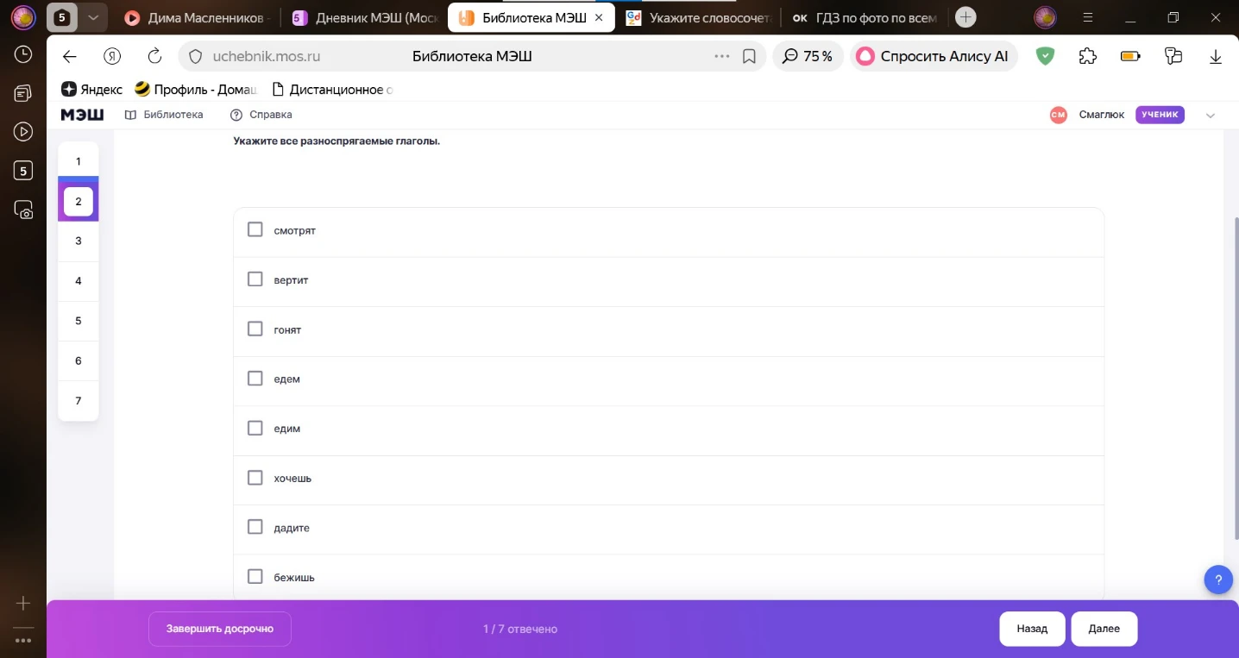Viewport: 1239px width, 658px height.
Task: Open the Яндекс bookmark
Action: pyautogui.click(x=92, y=89)
